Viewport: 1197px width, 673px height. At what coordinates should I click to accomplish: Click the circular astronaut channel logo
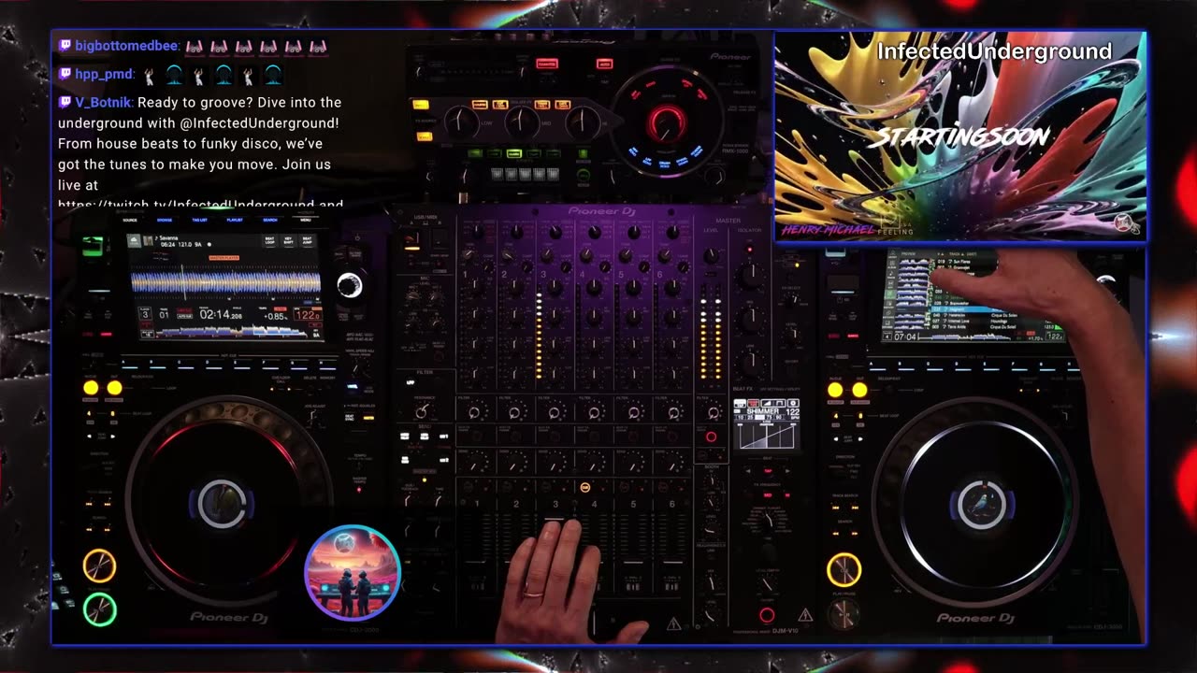353,573
